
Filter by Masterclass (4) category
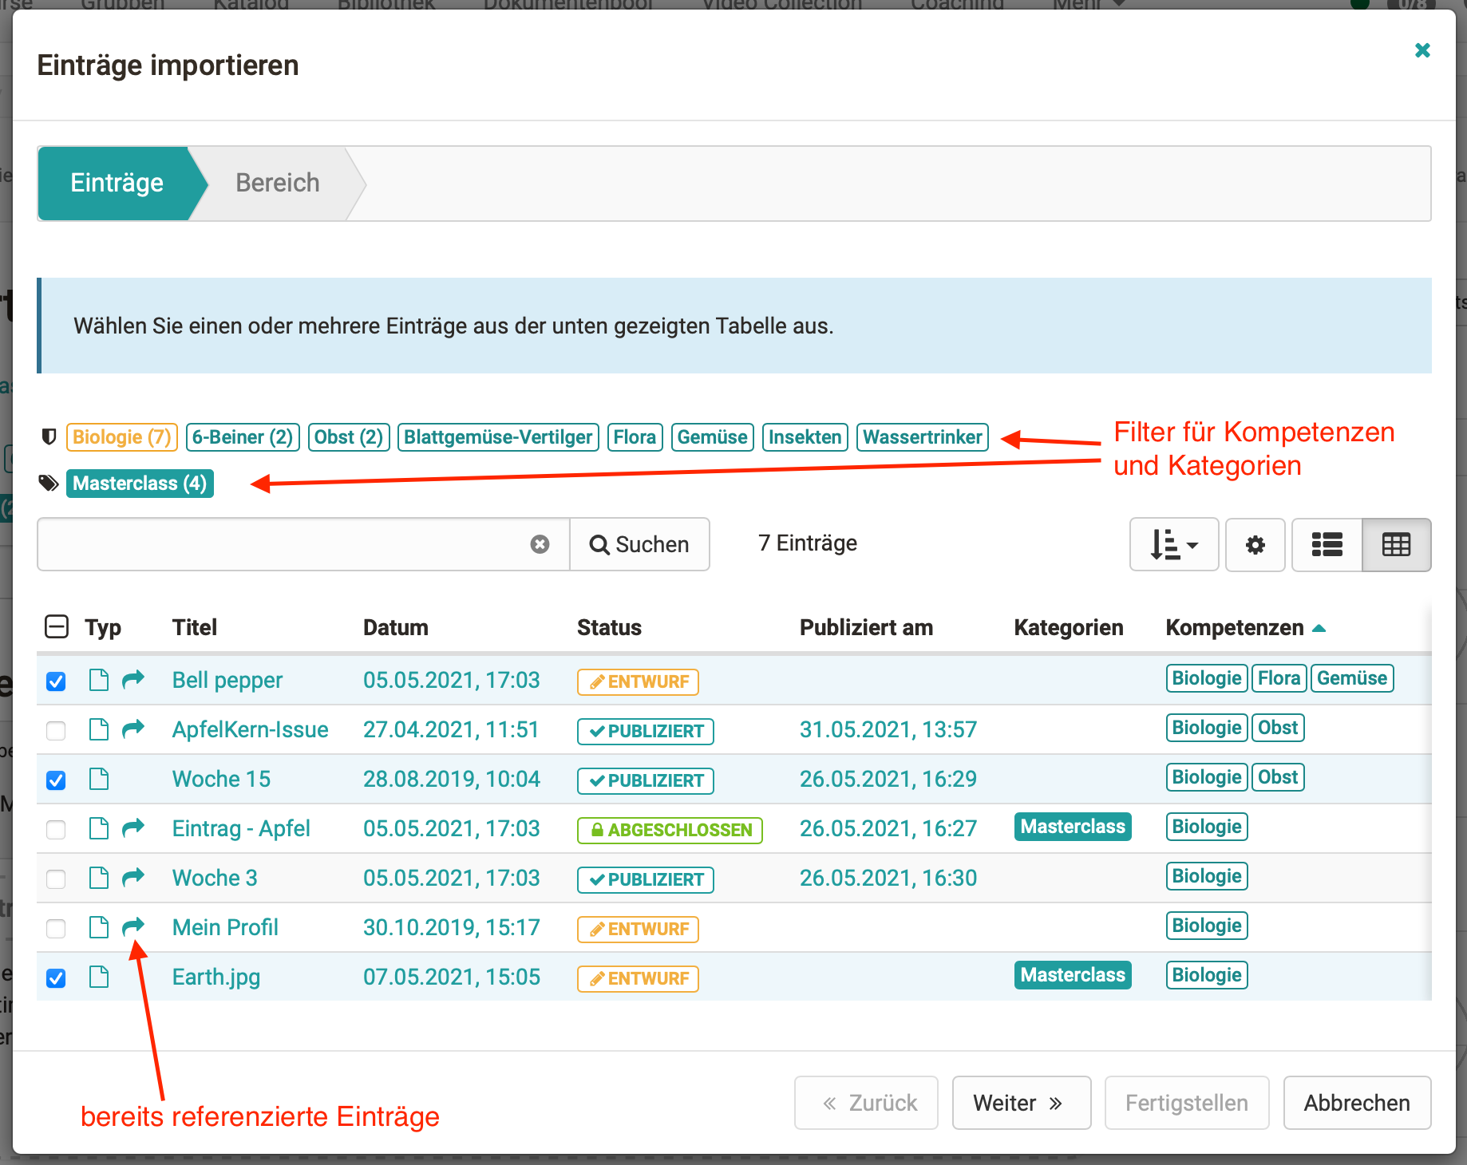140,484
